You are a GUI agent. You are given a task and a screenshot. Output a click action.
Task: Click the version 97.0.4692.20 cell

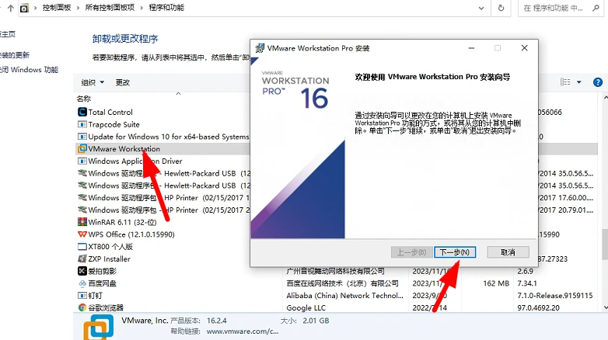[538, 308]
